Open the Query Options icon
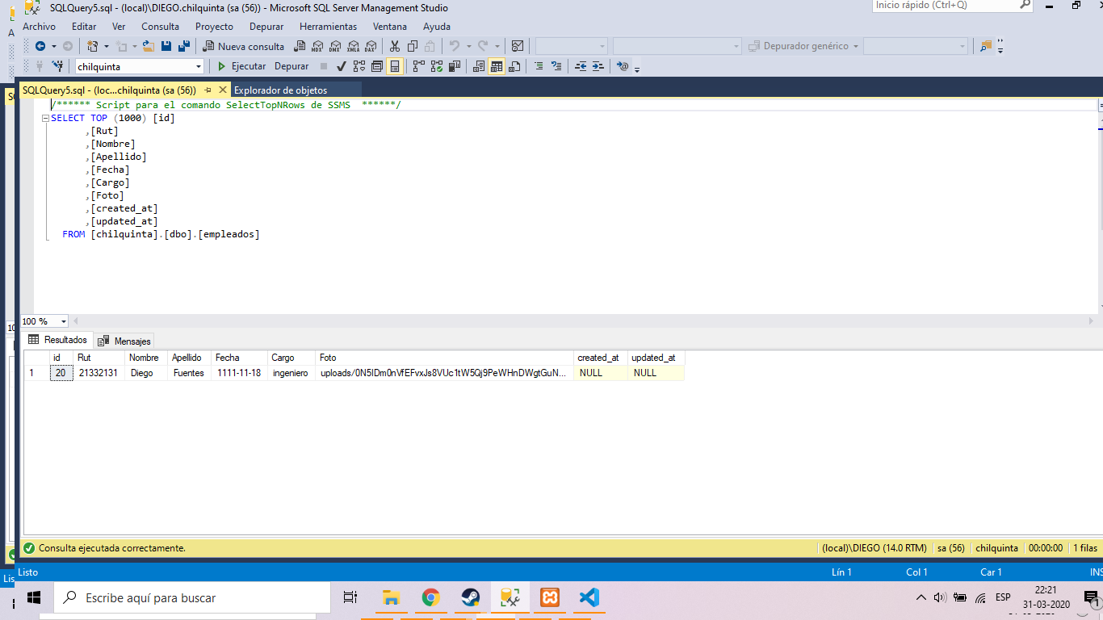 coord(376,66)
